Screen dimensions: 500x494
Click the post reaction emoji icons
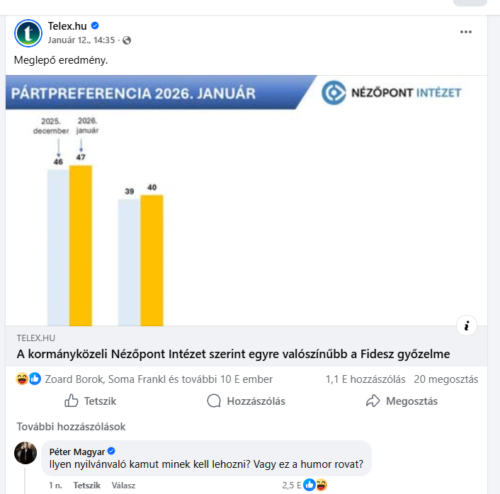(28, 379)
